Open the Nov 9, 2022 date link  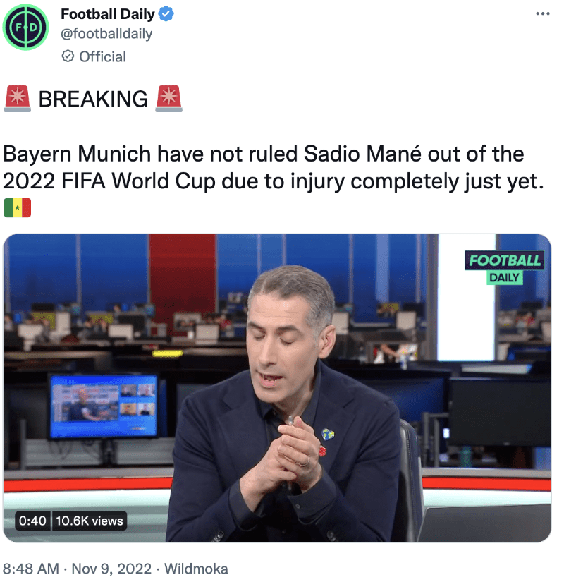(111, 569)
